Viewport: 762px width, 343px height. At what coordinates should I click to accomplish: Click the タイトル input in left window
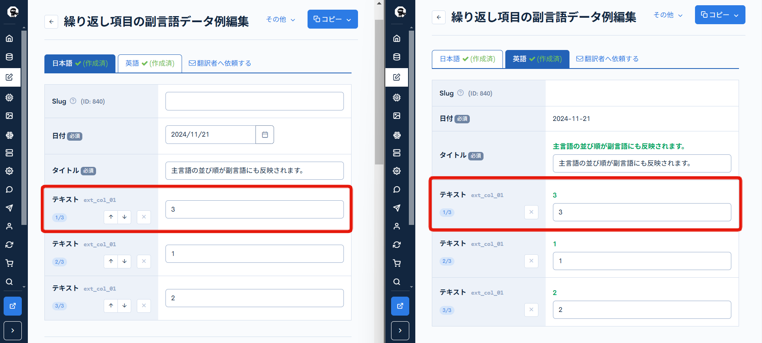255,170
